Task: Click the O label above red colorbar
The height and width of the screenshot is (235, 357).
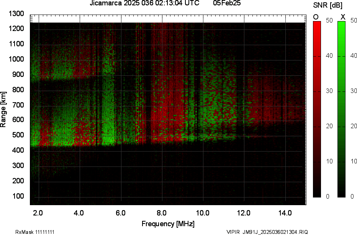Action: [x=316, y=17]
